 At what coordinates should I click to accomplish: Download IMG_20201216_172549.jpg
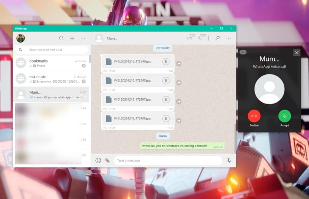166,62
